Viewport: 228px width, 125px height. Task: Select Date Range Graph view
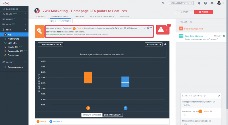pos(113,115)
